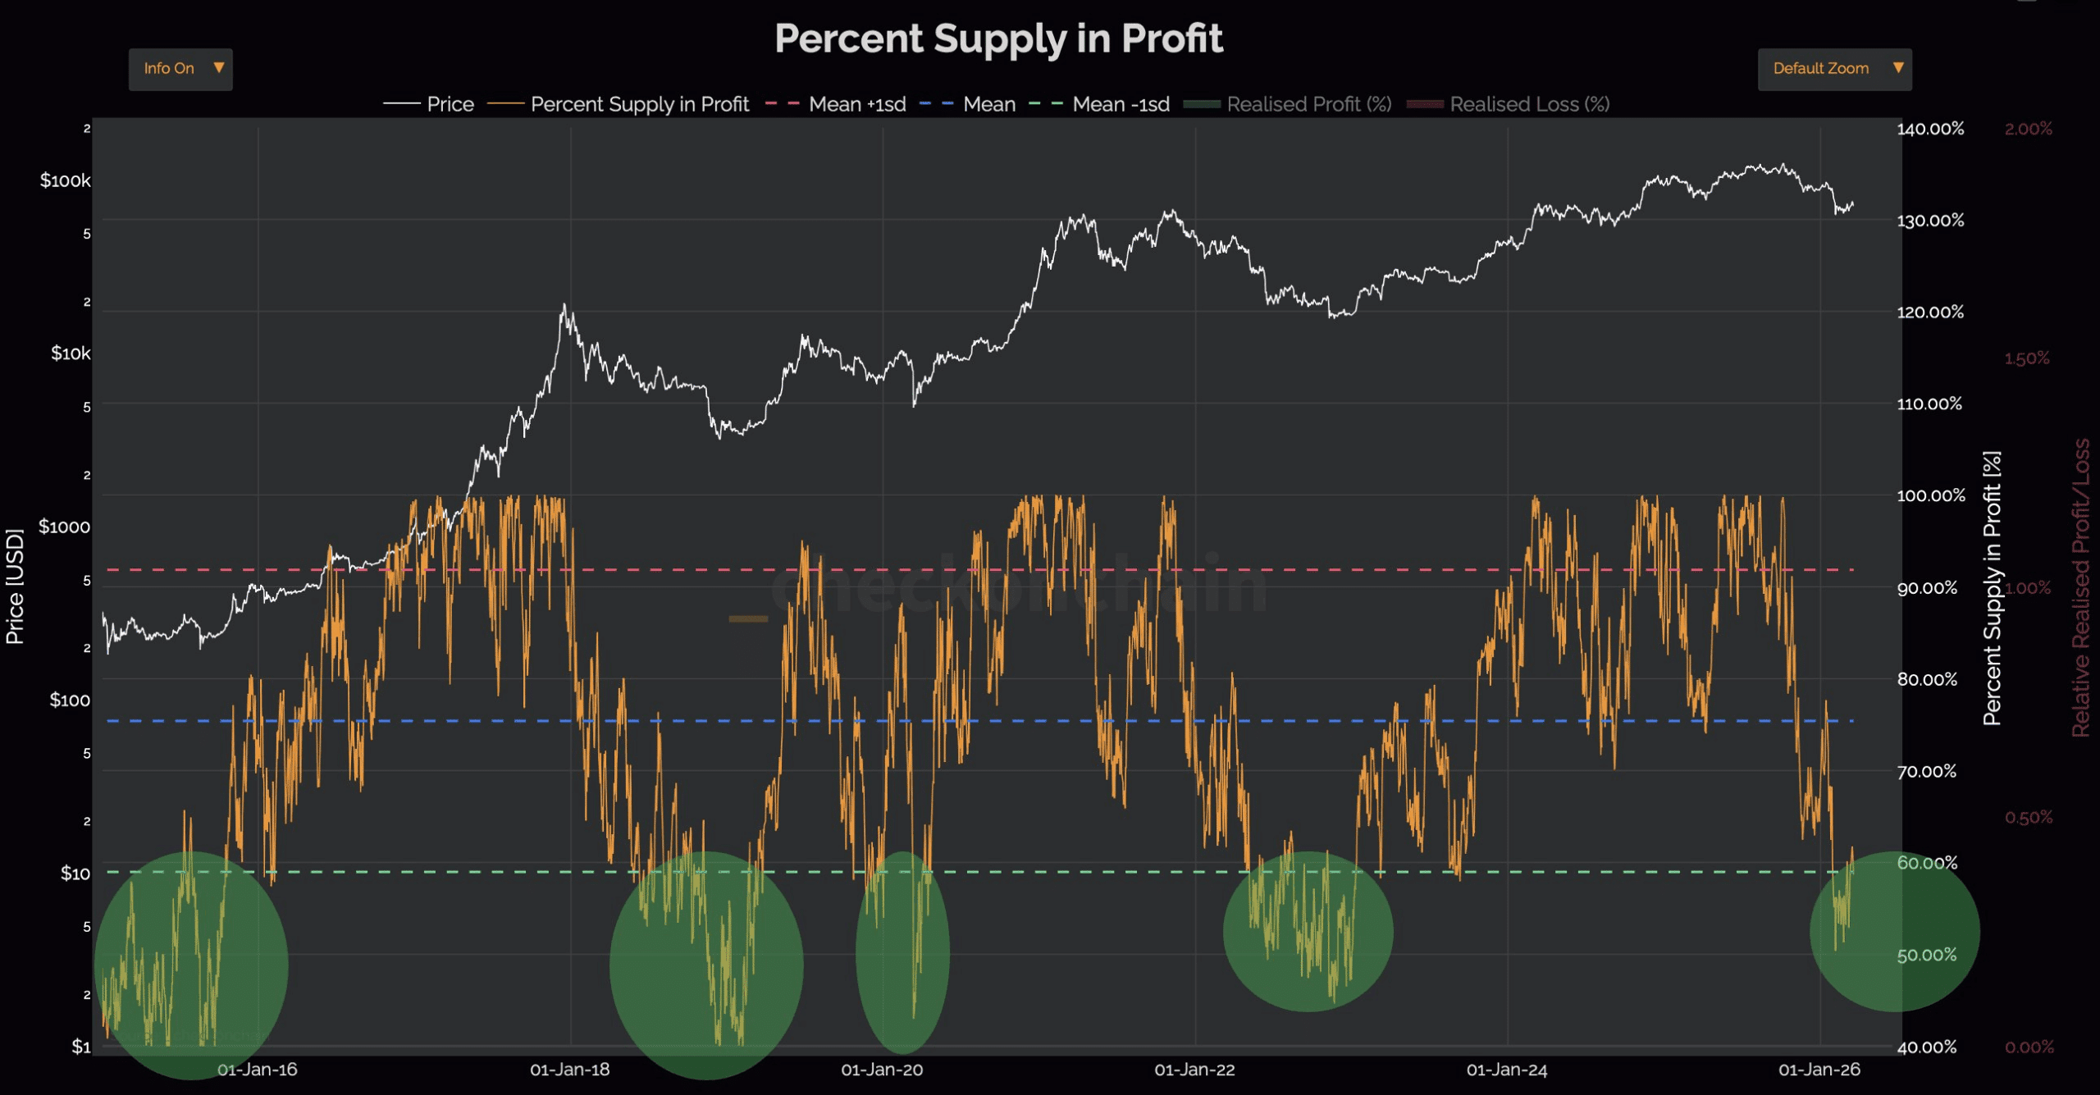Click the Default Zoom arrow icon
The image size is (2100, 1095).
click(1898, 68)
